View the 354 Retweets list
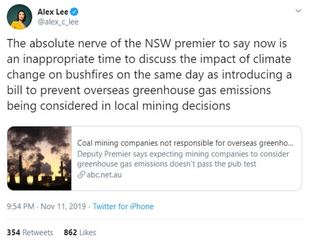This screenshot has width=309, height=244. (30, 232)
